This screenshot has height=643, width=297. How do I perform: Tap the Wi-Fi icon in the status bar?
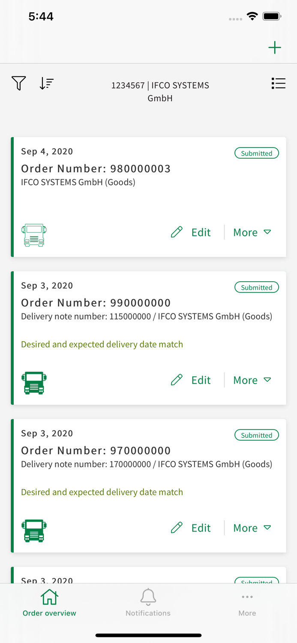coord(252,16)
